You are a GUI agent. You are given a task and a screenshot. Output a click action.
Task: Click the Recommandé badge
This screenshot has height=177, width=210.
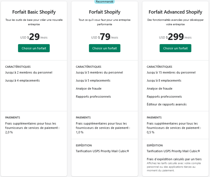coord(105,1)
